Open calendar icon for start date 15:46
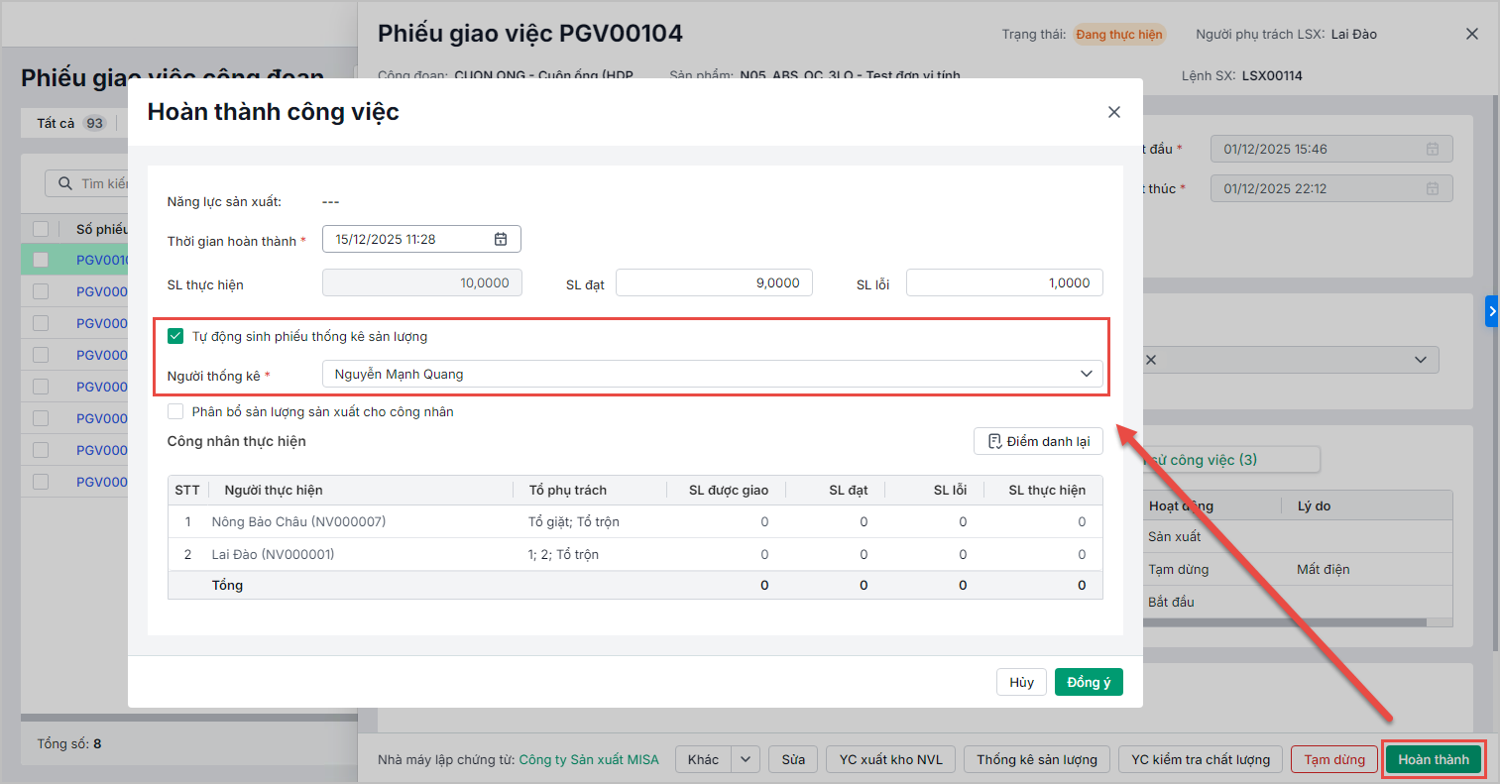 [x=1432, y=149]
